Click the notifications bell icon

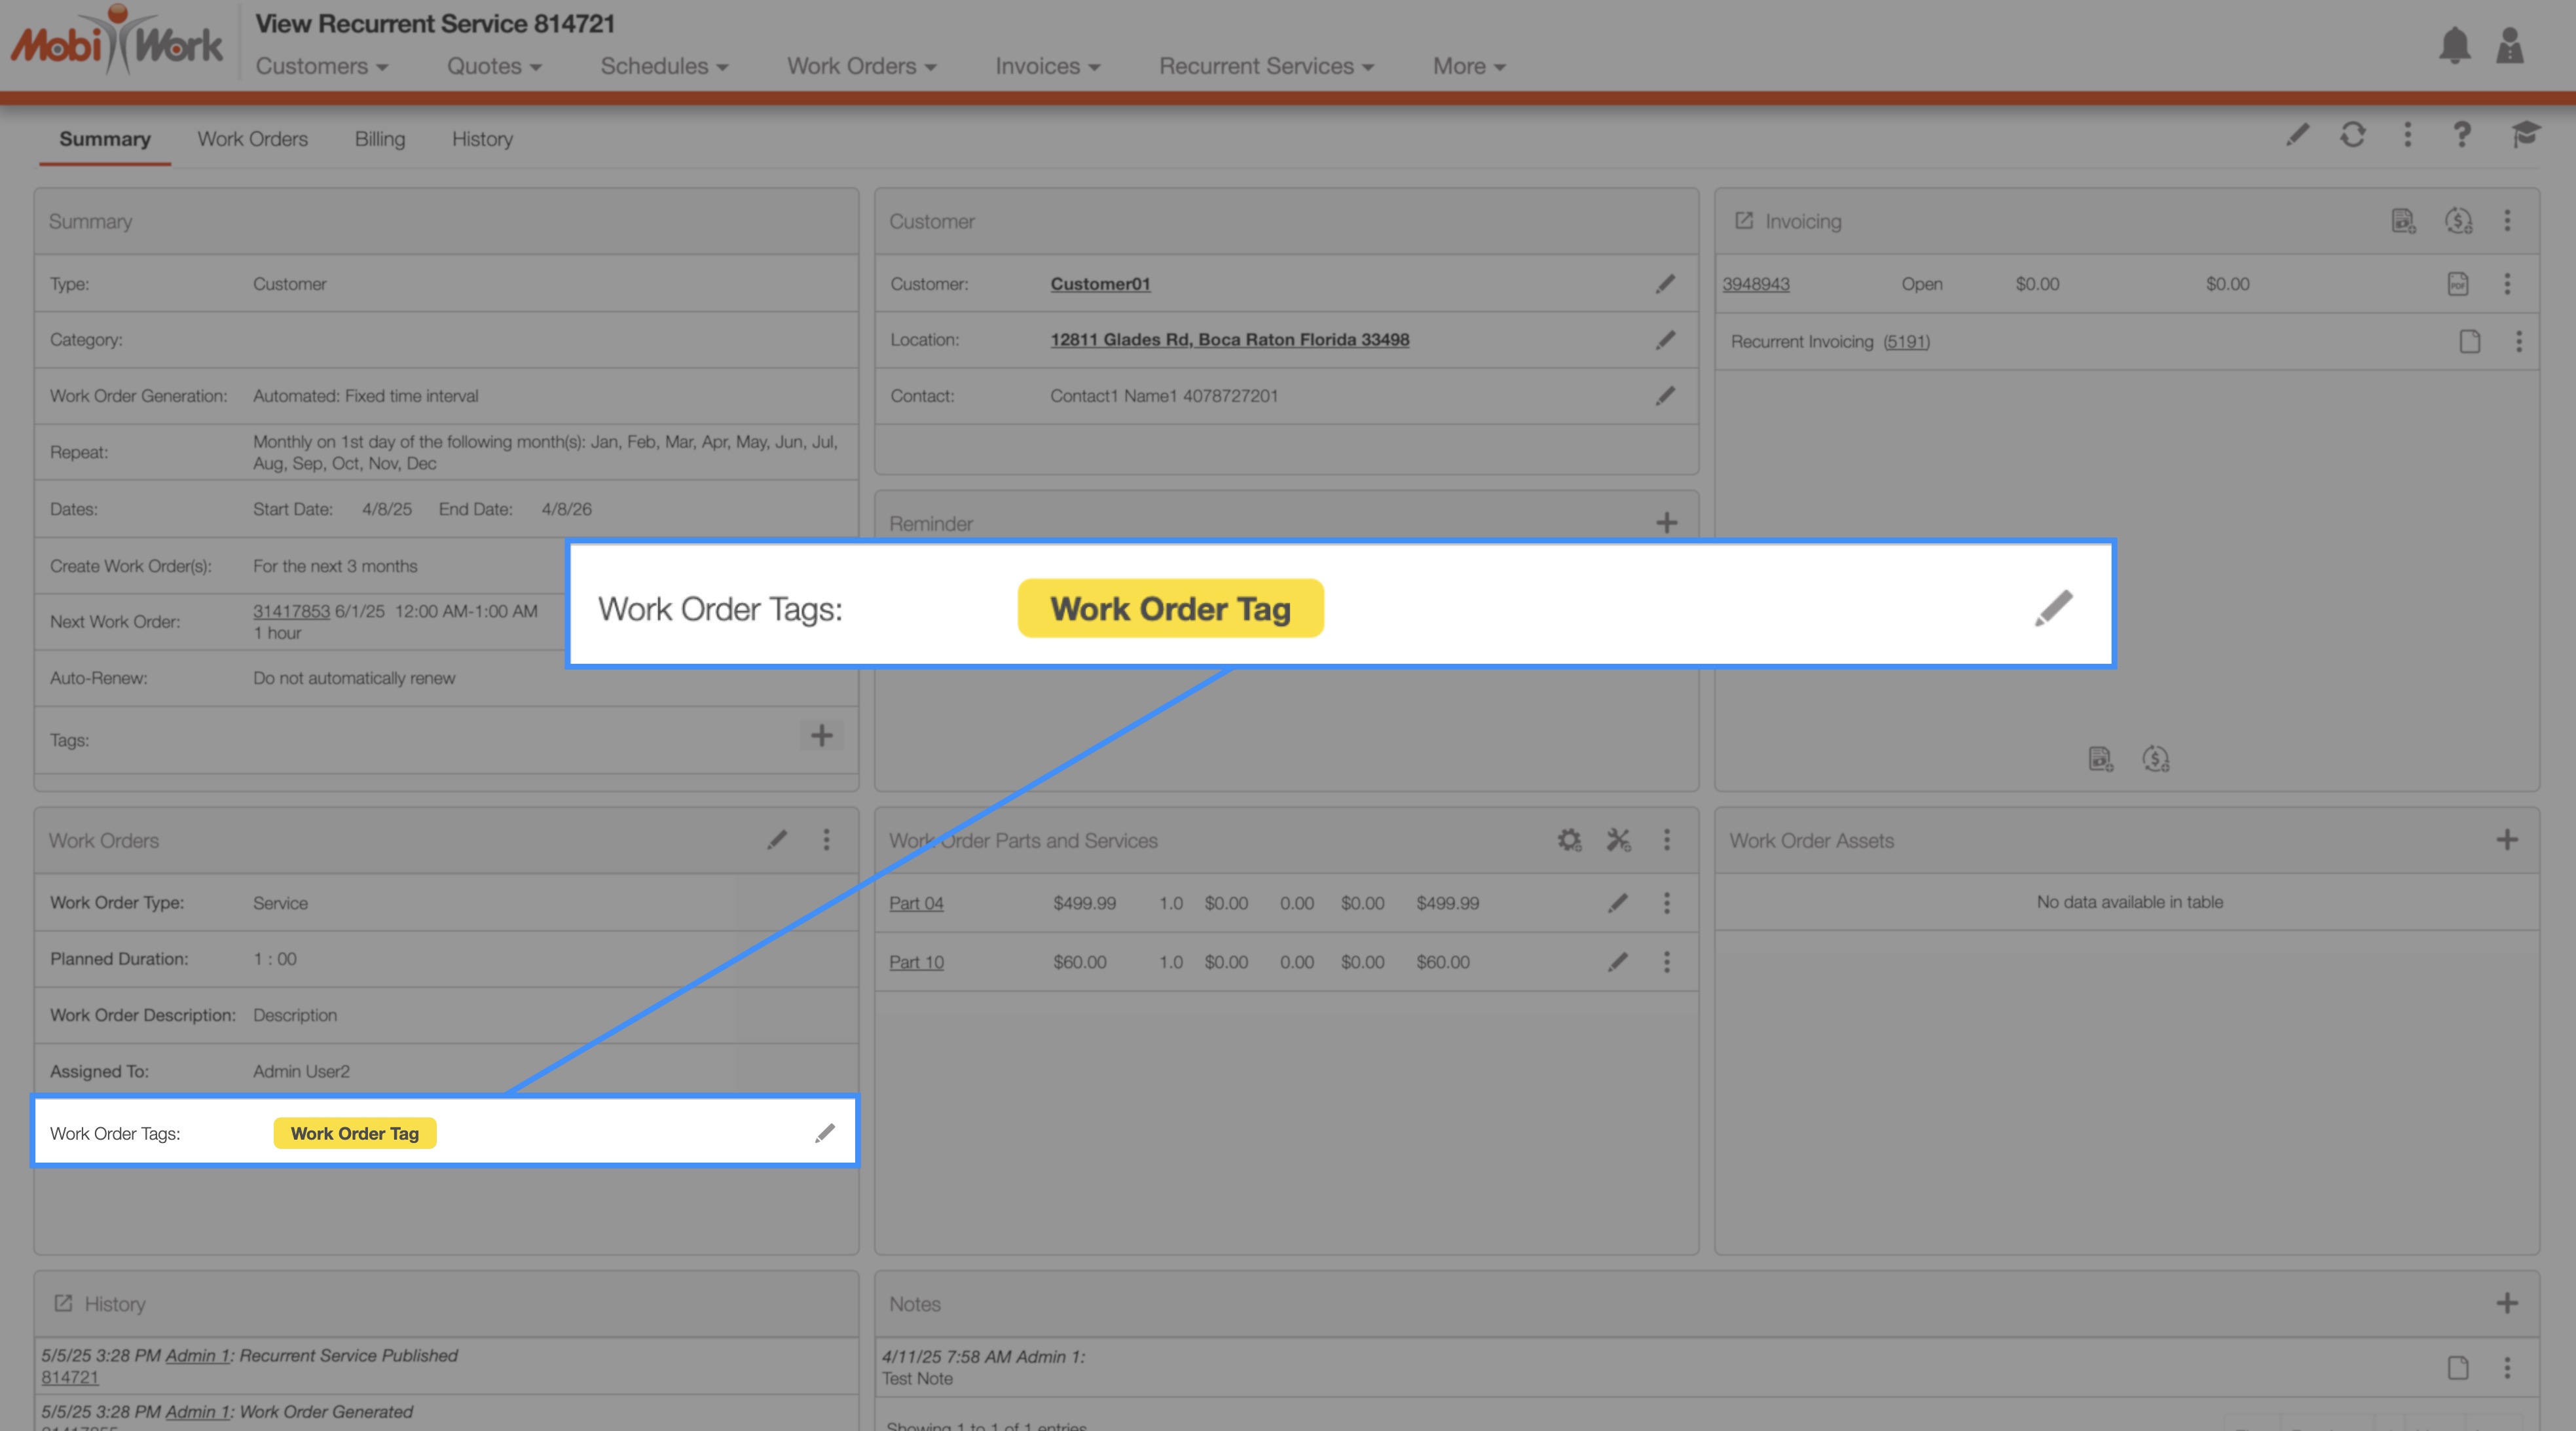click(x=2454, y=46)
